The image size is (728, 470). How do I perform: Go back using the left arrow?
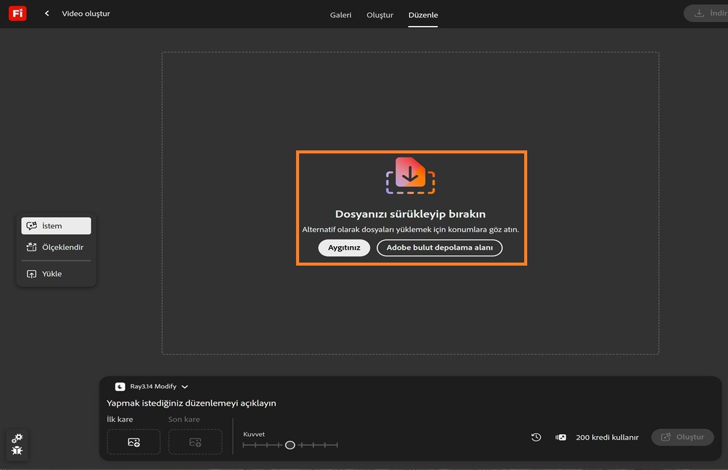click(47, 13)
